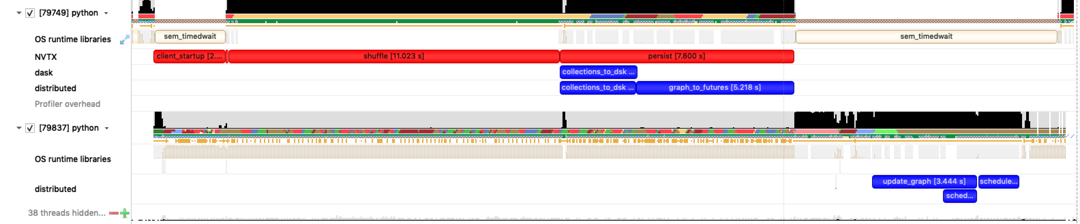Image resolution: width=1080 pixels, height=224 pixels.
Task: Select distributed row under [79837] python
Action: tap(55, 189)
